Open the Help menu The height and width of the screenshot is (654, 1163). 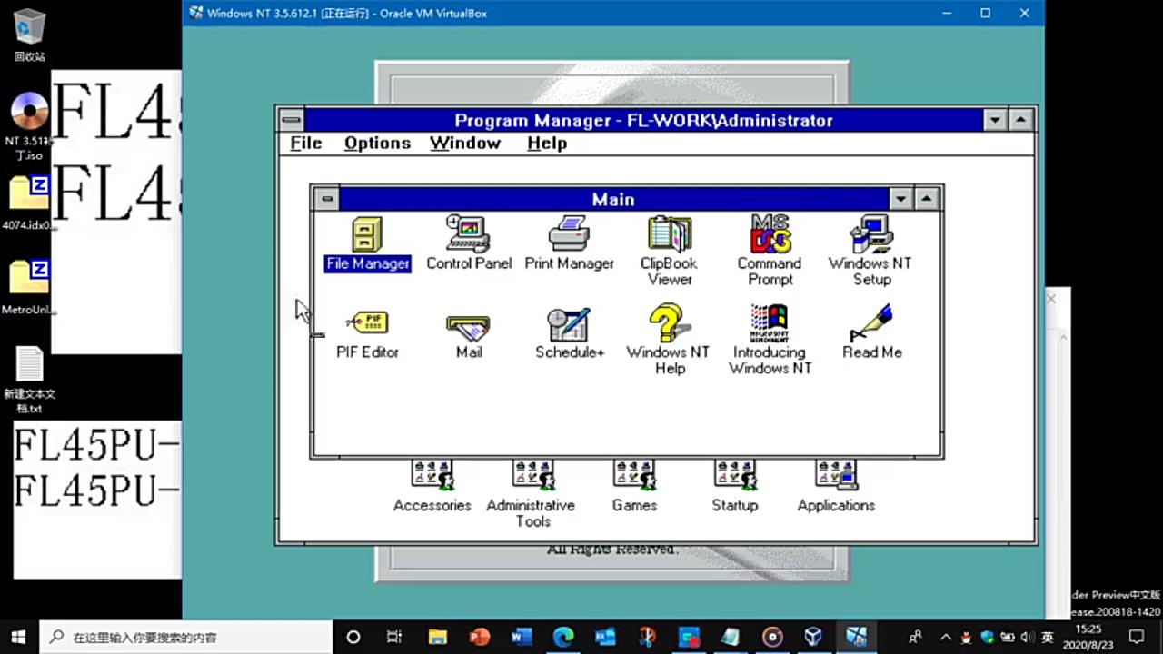point(547,143)
